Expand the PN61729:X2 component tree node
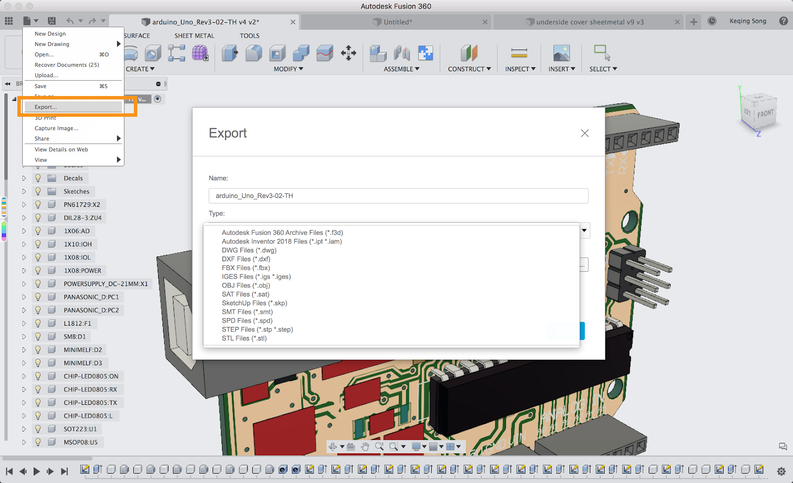The height and width of the screenshot is (483, 793). [x=24, y=204]
